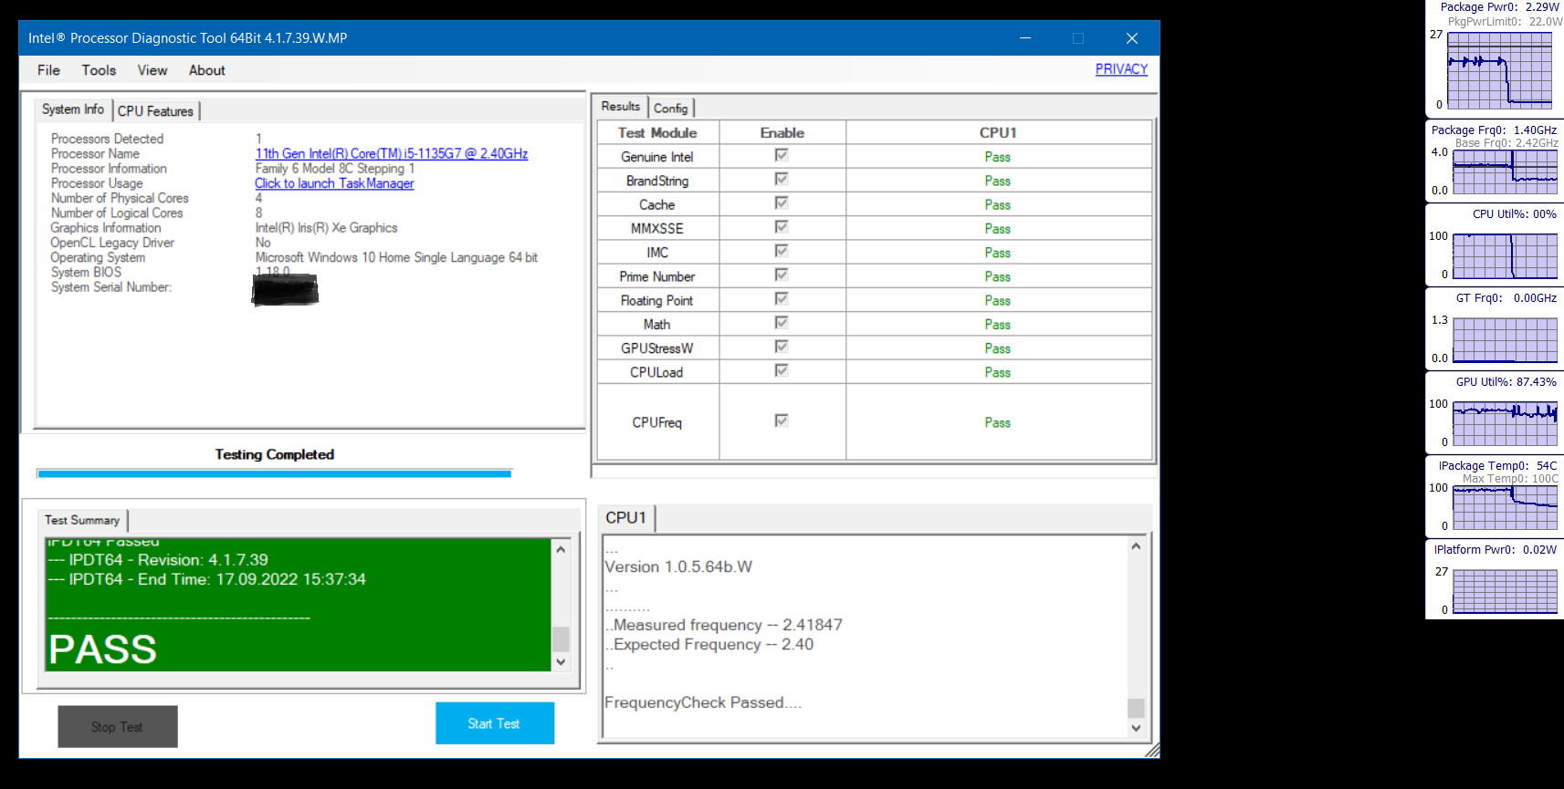Toggle the MMXSSE test checkbox
Viewport: 1564px width, 789px height.
click(x=782, y=227)
